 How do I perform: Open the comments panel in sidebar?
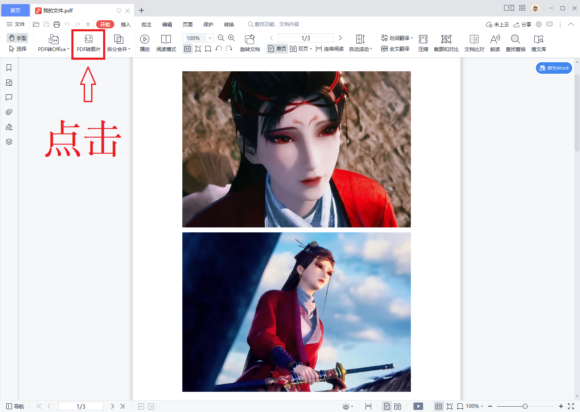point(9,97)
